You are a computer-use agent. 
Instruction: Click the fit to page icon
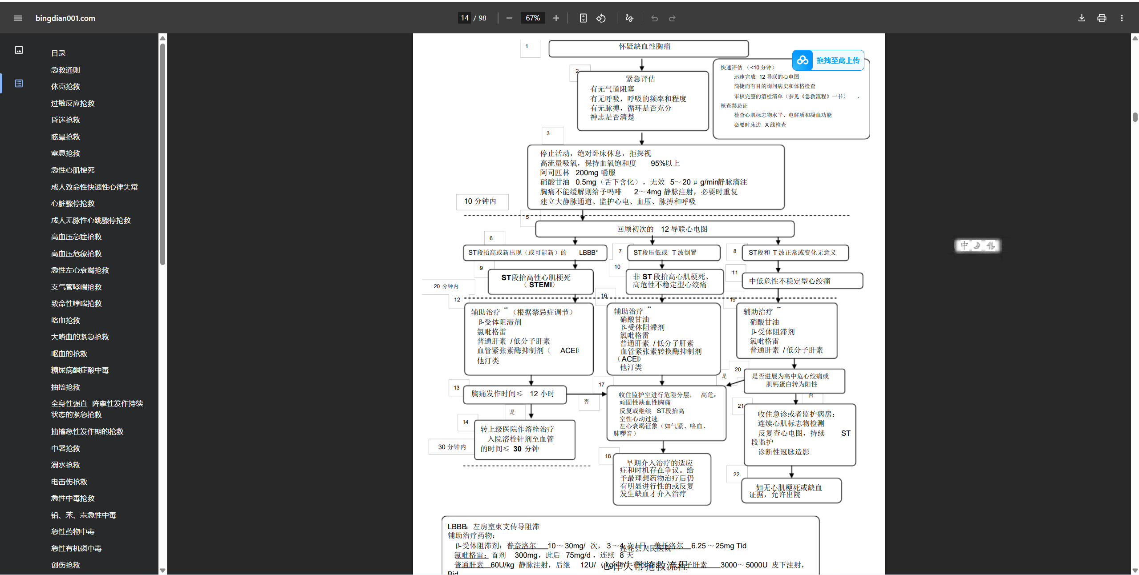point(583,18)
